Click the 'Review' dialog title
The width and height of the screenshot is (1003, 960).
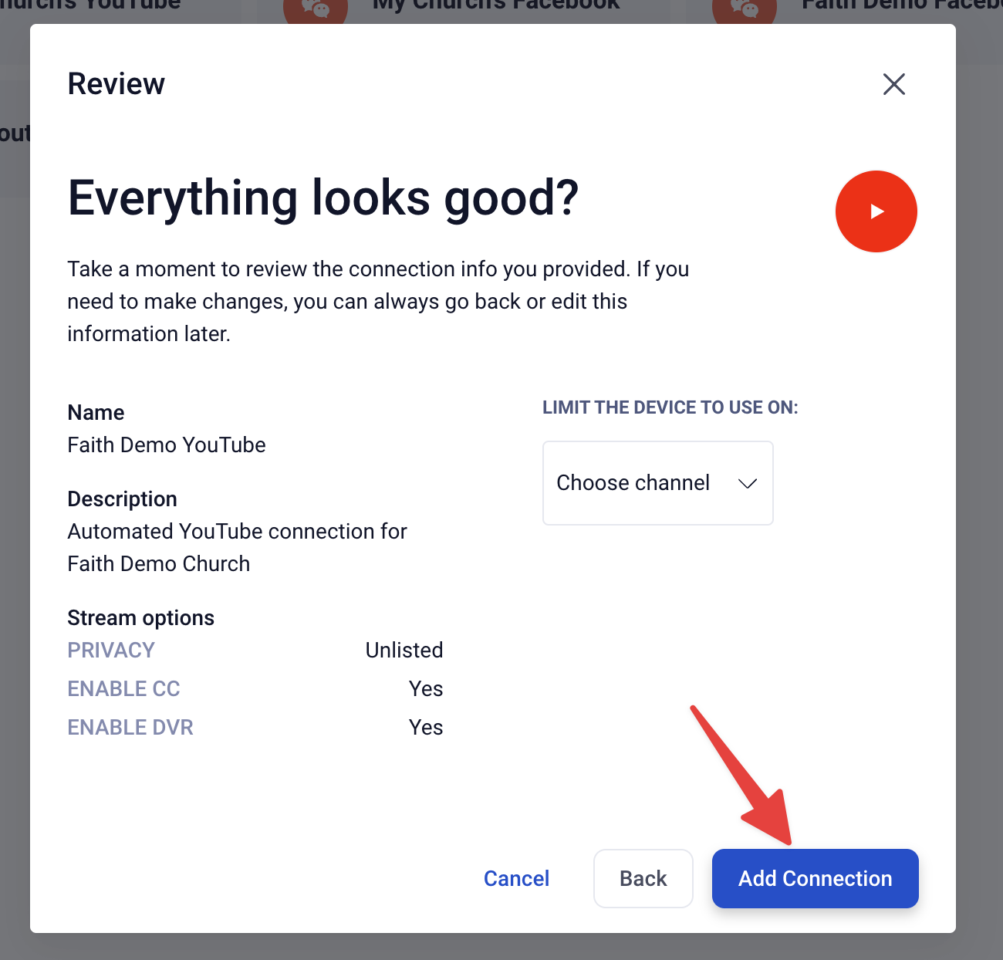pos(117,84)
